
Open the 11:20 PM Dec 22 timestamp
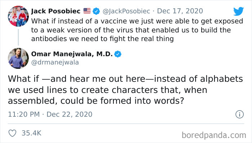pos(50,115)
